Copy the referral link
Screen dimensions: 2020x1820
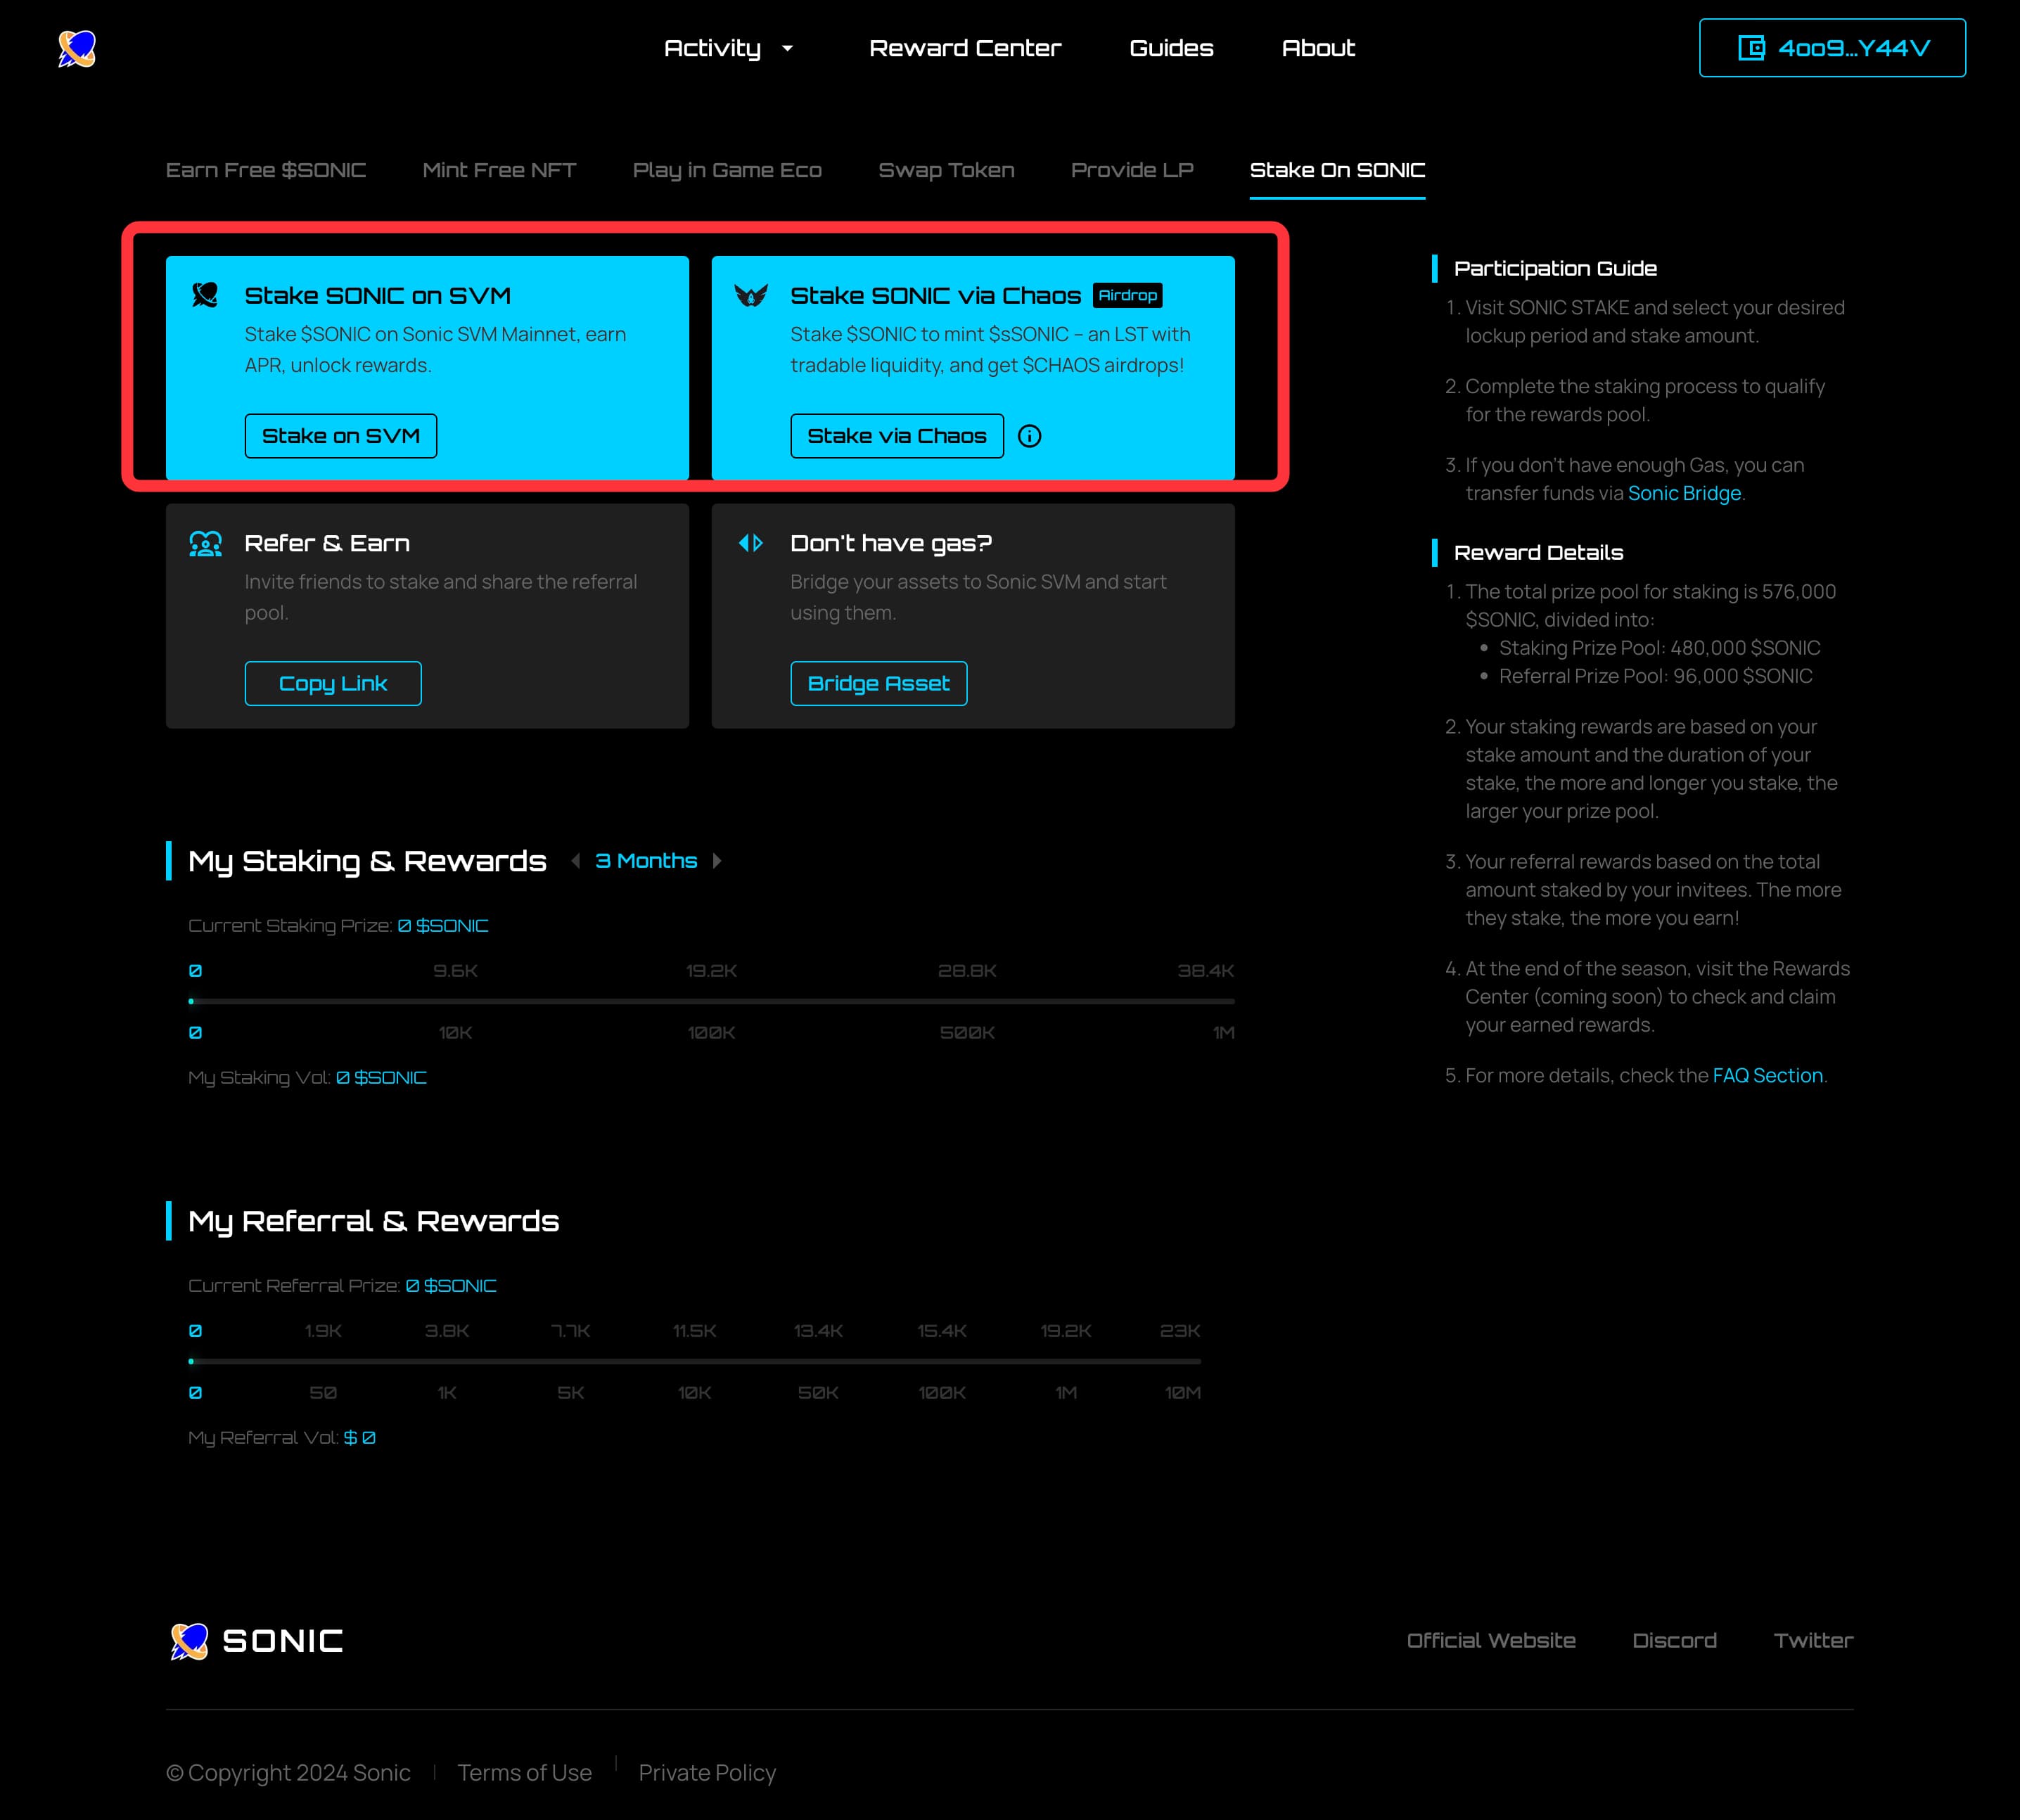pos(333,684)
